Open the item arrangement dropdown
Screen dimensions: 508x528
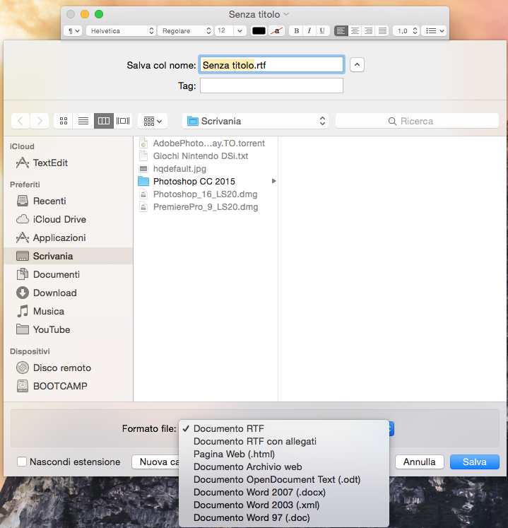click(x=153, y=121)
